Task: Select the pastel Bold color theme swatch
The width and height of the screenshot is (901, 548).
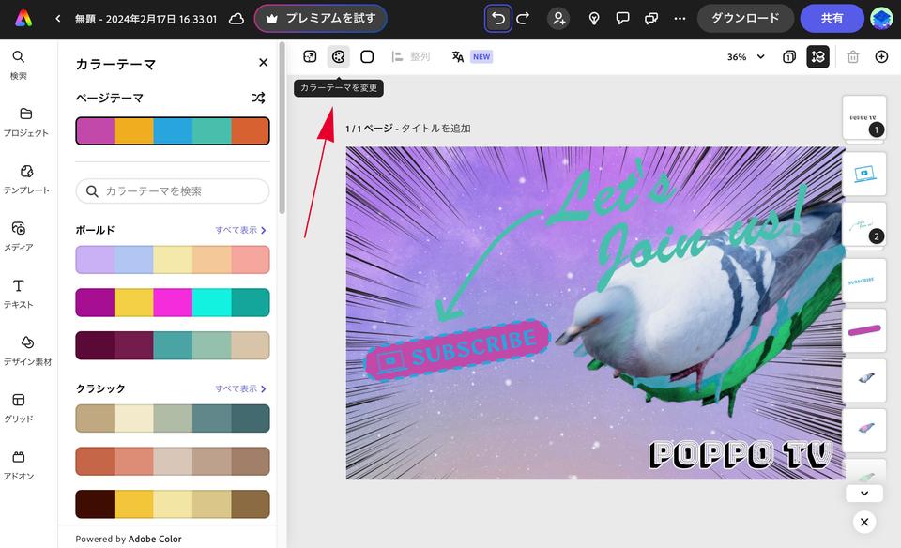Action: tap(172, 260)
